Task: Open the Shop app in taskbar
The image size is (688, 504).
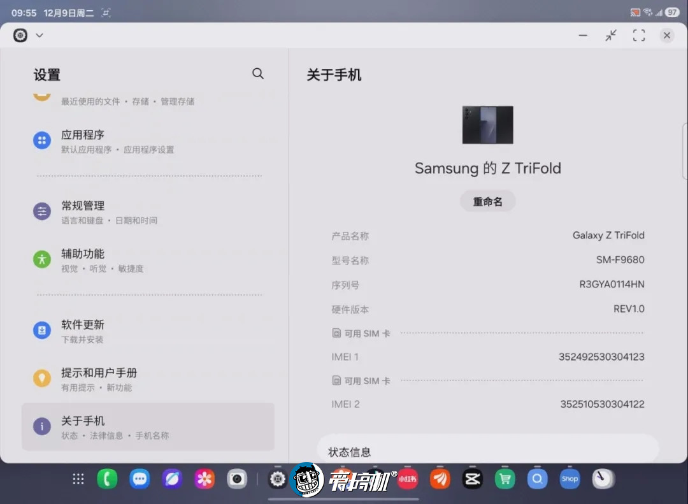Action: point(570,479)
